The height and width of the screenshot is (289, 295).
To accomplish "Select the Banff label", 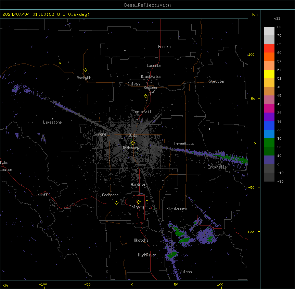I will point(42,195).
